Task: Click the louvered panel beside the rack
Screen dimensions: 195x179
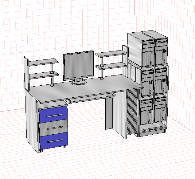Action: 132,112
